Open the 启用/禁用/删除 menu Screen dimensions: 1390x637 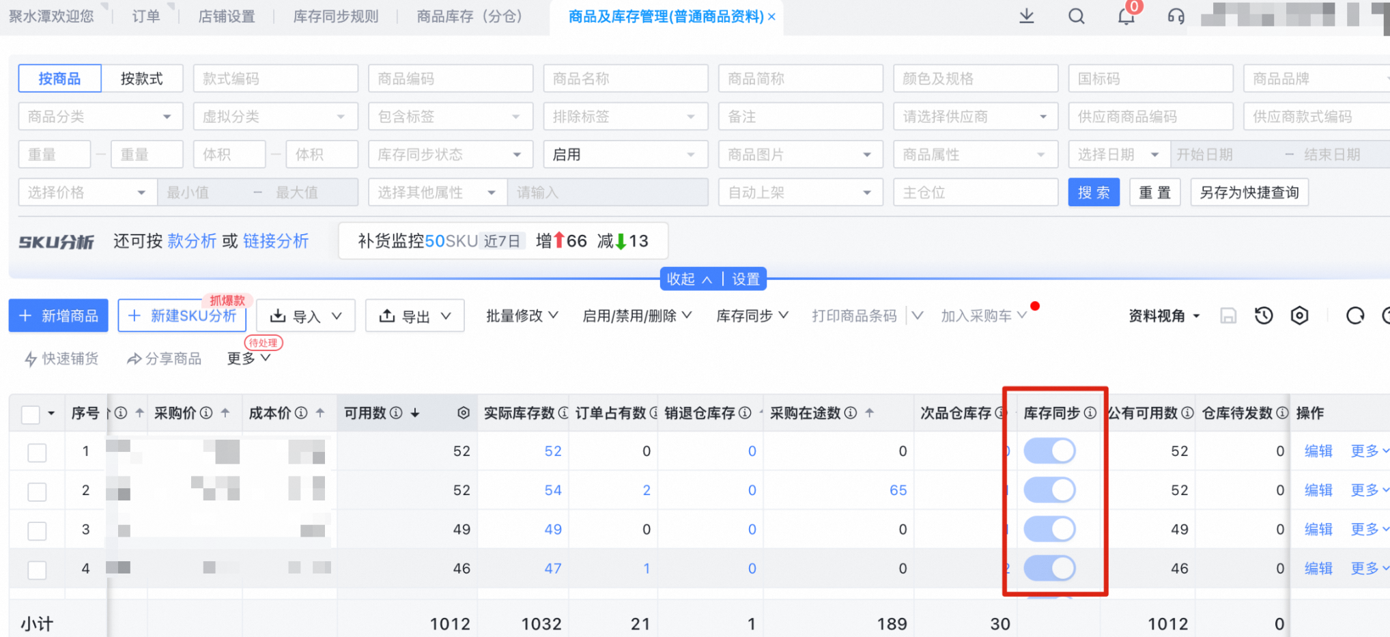coord(637,315)
